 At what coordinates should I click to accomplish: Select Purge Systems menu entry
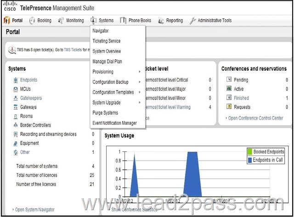(105, 113)
